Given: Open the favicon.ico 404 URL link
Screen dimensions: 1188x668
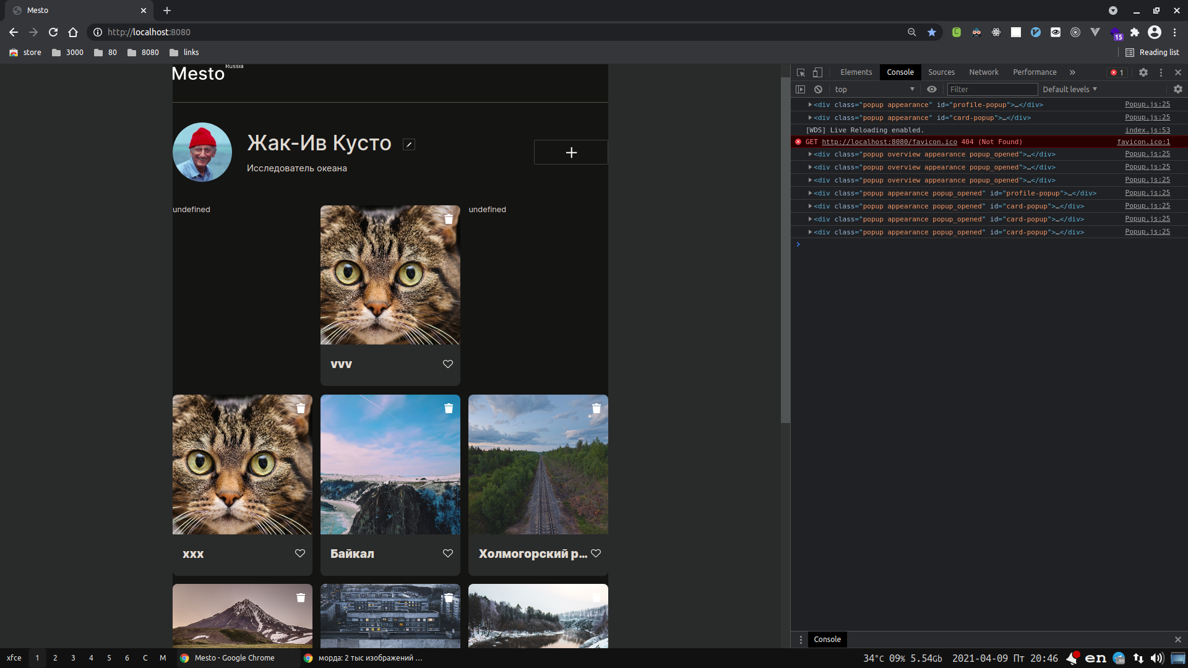Looking at the screenshot, I should 889,142.
